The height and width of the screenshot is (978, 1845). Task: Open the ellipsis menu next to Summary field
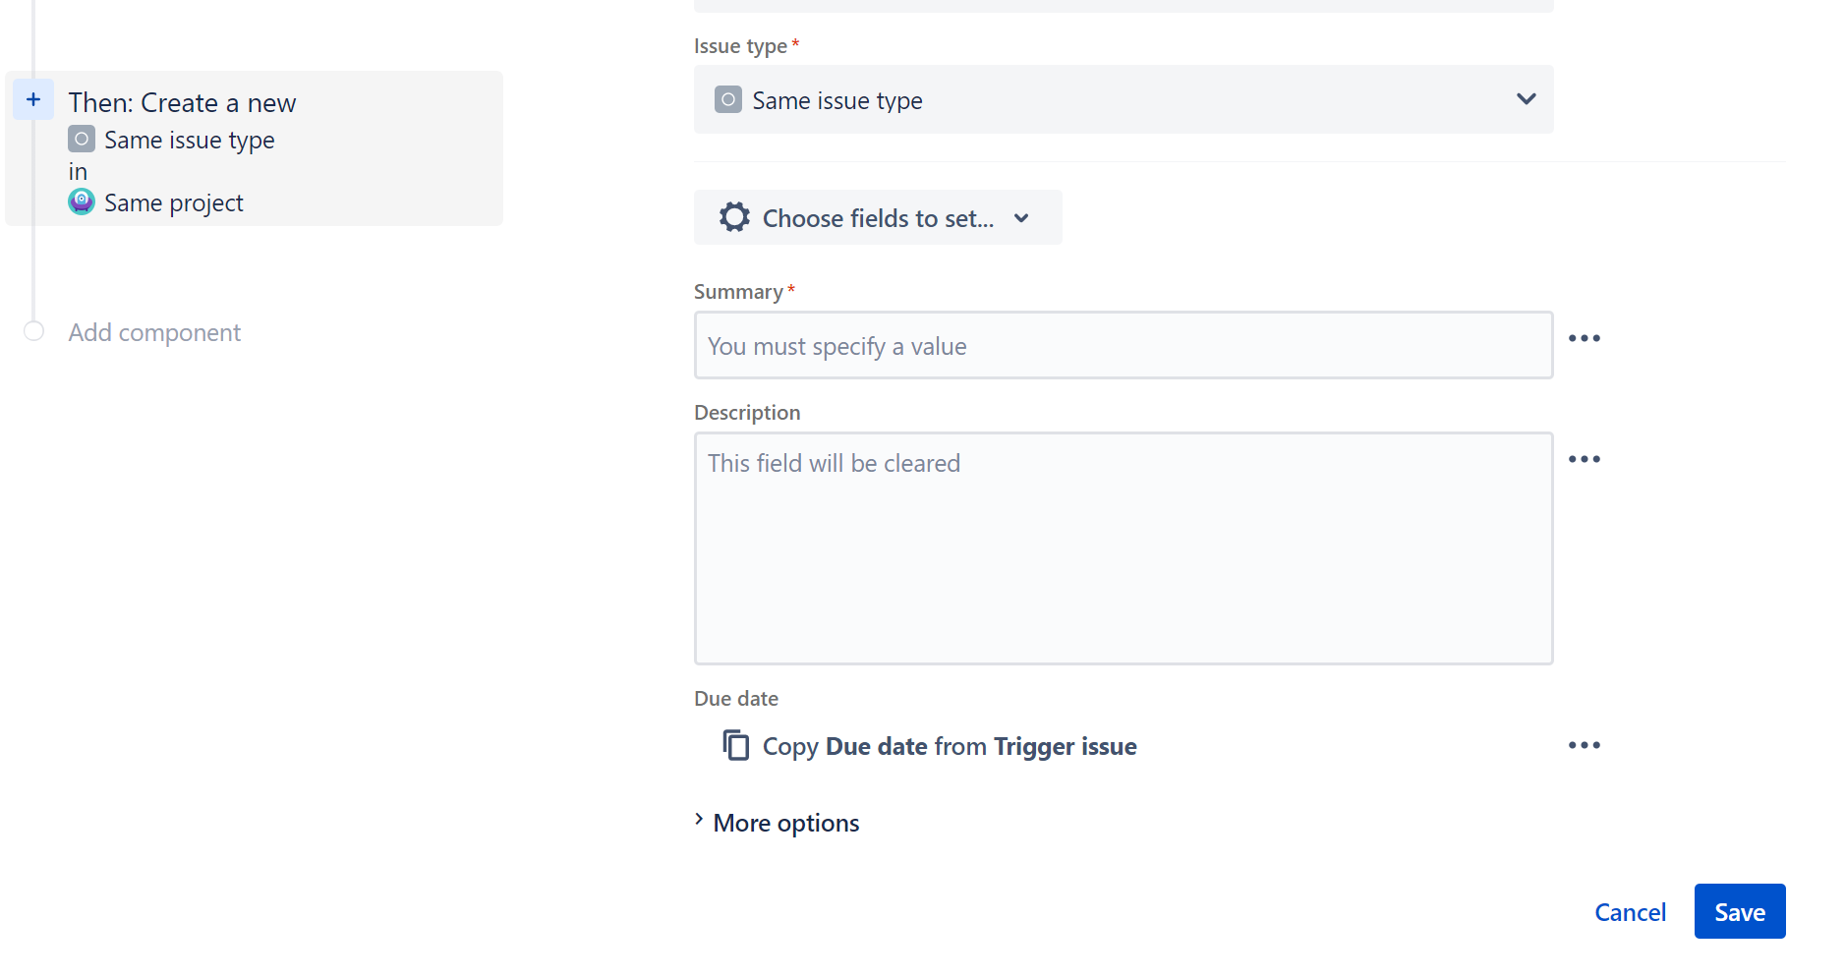coord(1584,338)
